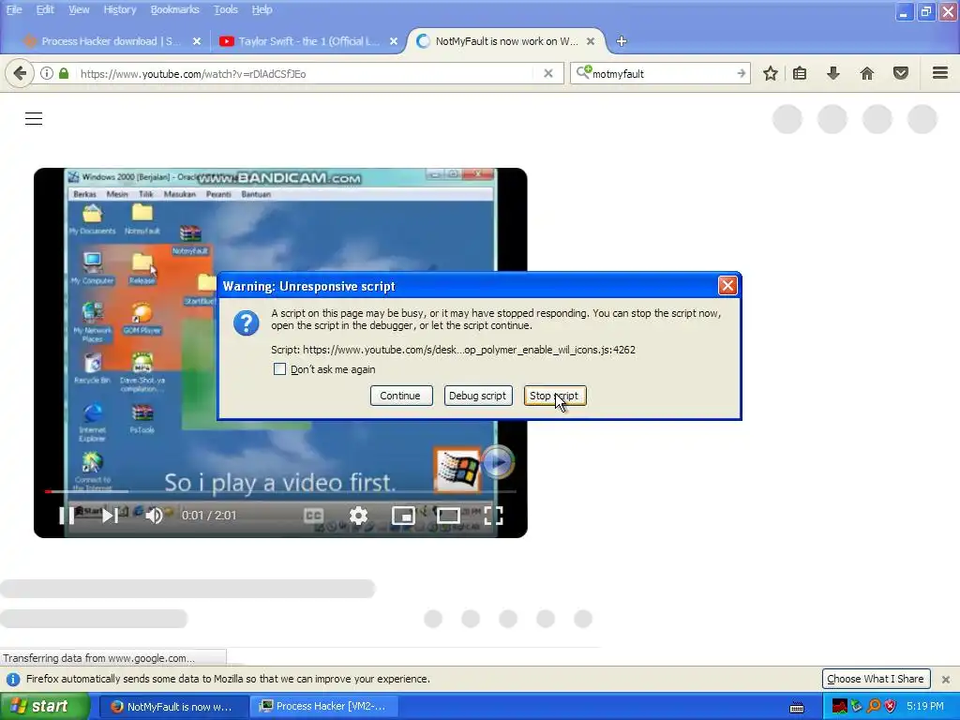View the secure connection padlock
This screenshot has height=720, width=960.
click(x=64, y=73)
